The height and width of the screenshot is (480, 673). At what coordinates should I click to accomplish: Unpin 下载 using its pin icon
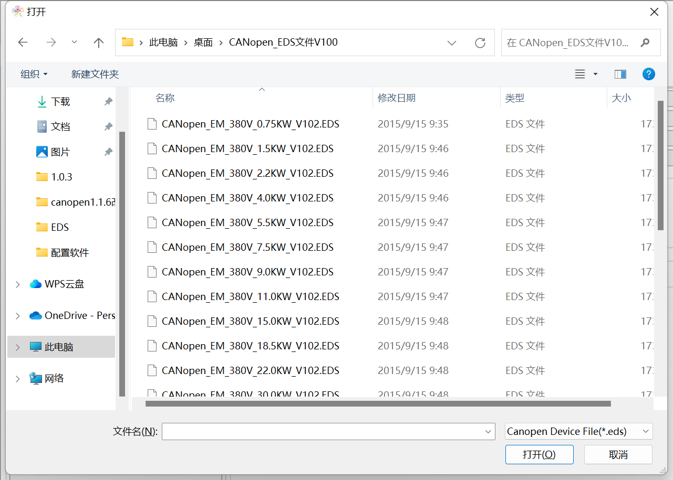(108, 101)
